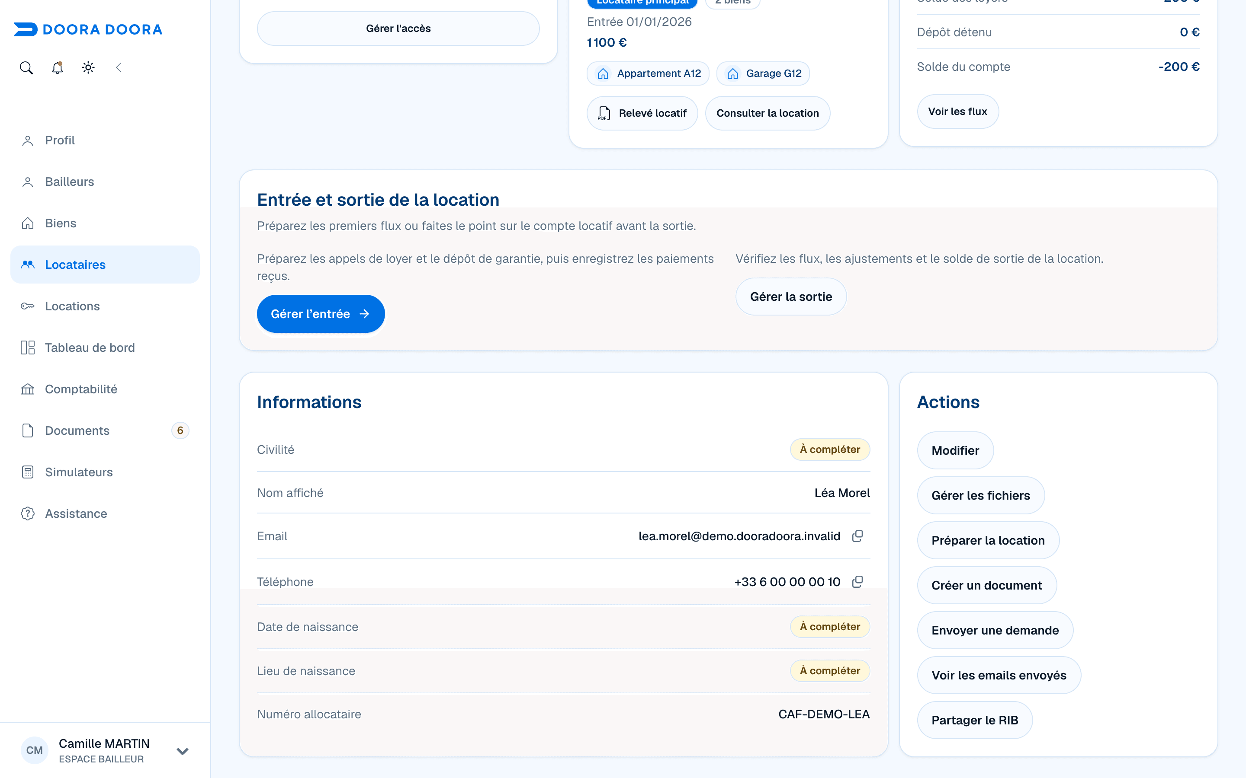Viewport: 1246px width, 778px height.
Task: Toggle light theme sun icon
Action: click(x=88, y=67)
